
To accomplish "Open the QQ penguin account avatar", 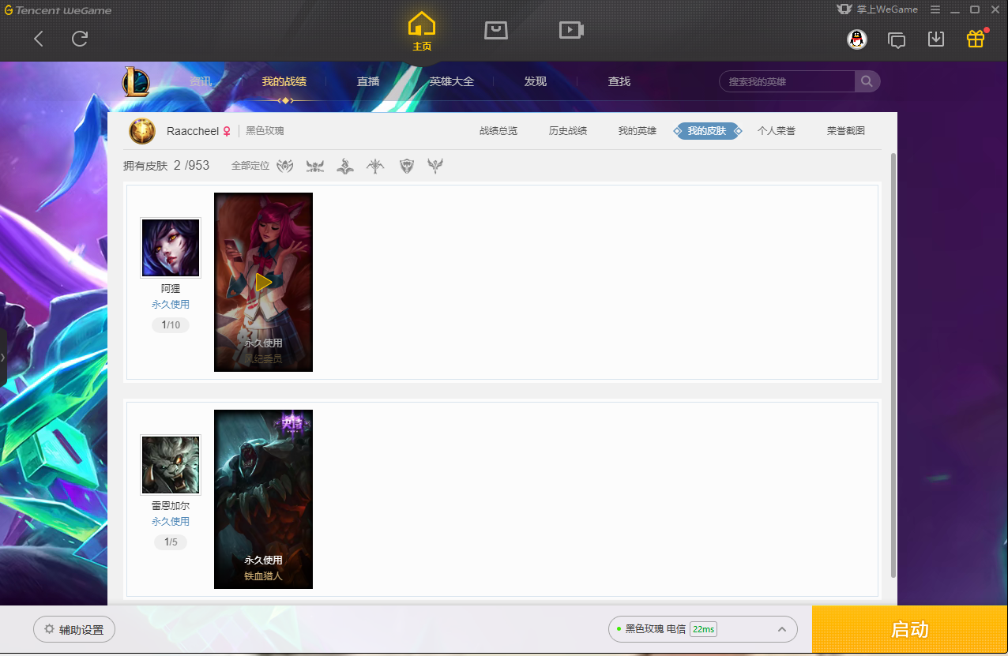I will click(857, 39).
